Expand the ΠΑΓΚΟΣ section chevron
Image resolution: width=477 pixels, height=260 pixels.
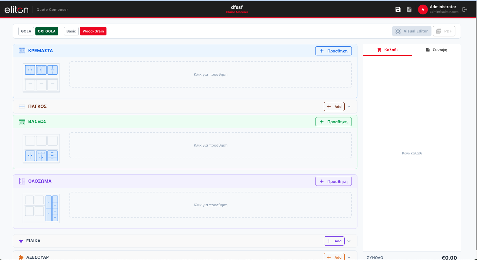pyautogui.click(x=349, y=107)
